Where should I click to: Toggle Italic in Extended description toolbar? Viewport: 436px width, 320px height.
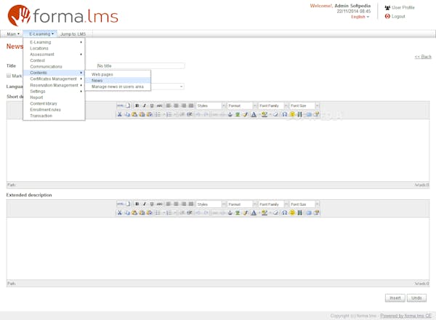(145, 204)
